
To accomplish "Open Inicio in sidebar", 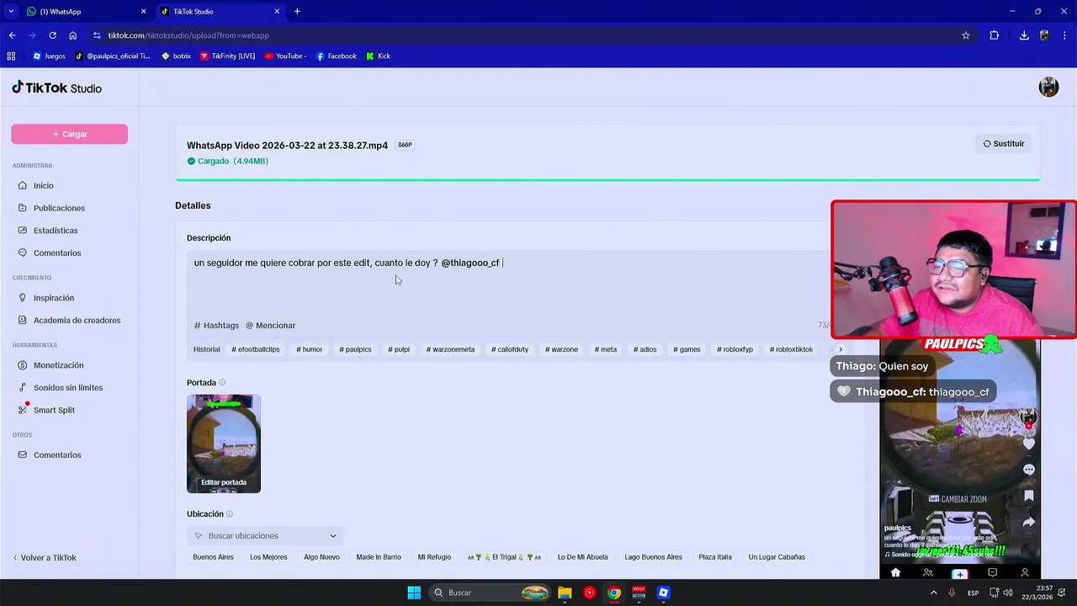I will click(x=44, y=185).
